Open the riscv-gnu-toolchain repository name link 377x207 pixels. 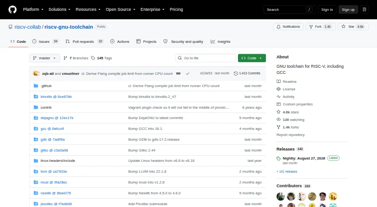coord(68,27)
